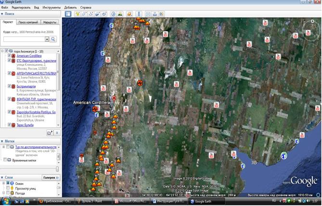This screenshot has width=322, height=206.
Task: Click the North compass control
Action: point(312,21)
